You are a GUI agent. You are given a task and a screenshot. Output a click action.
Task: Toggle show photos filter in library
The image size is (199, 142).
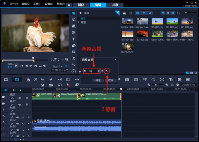pyautogui.click(x=144, y=13)
